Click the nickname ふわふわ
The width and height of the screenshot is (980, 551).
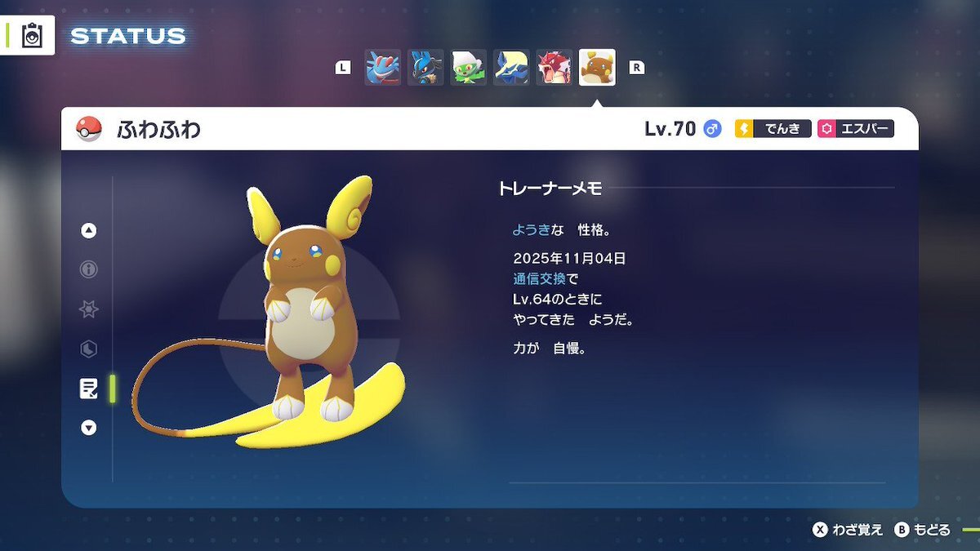click(158, 129)
